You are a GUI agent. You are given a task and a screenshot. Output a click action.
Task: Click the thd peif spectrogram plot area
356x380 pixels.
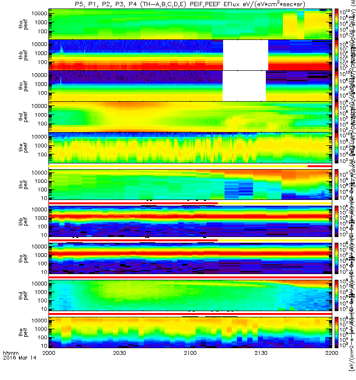point(190,295)
